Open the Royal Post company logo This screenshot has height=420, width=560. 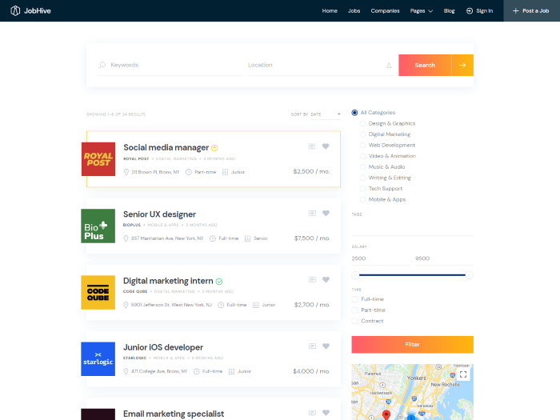98,159
